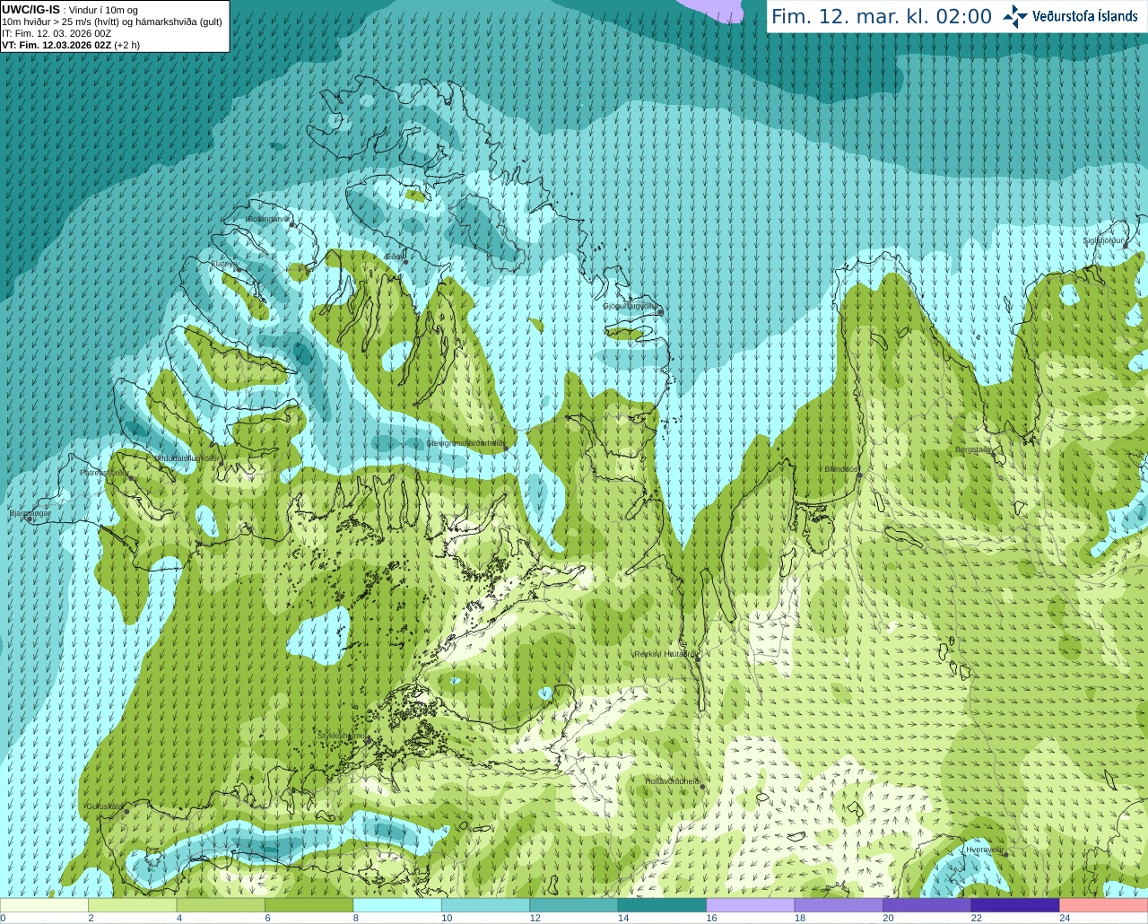The height and width of the screenshot is (924, 1148).
Task: Select the Patreksfjörður station label
Action: (105, 472)
